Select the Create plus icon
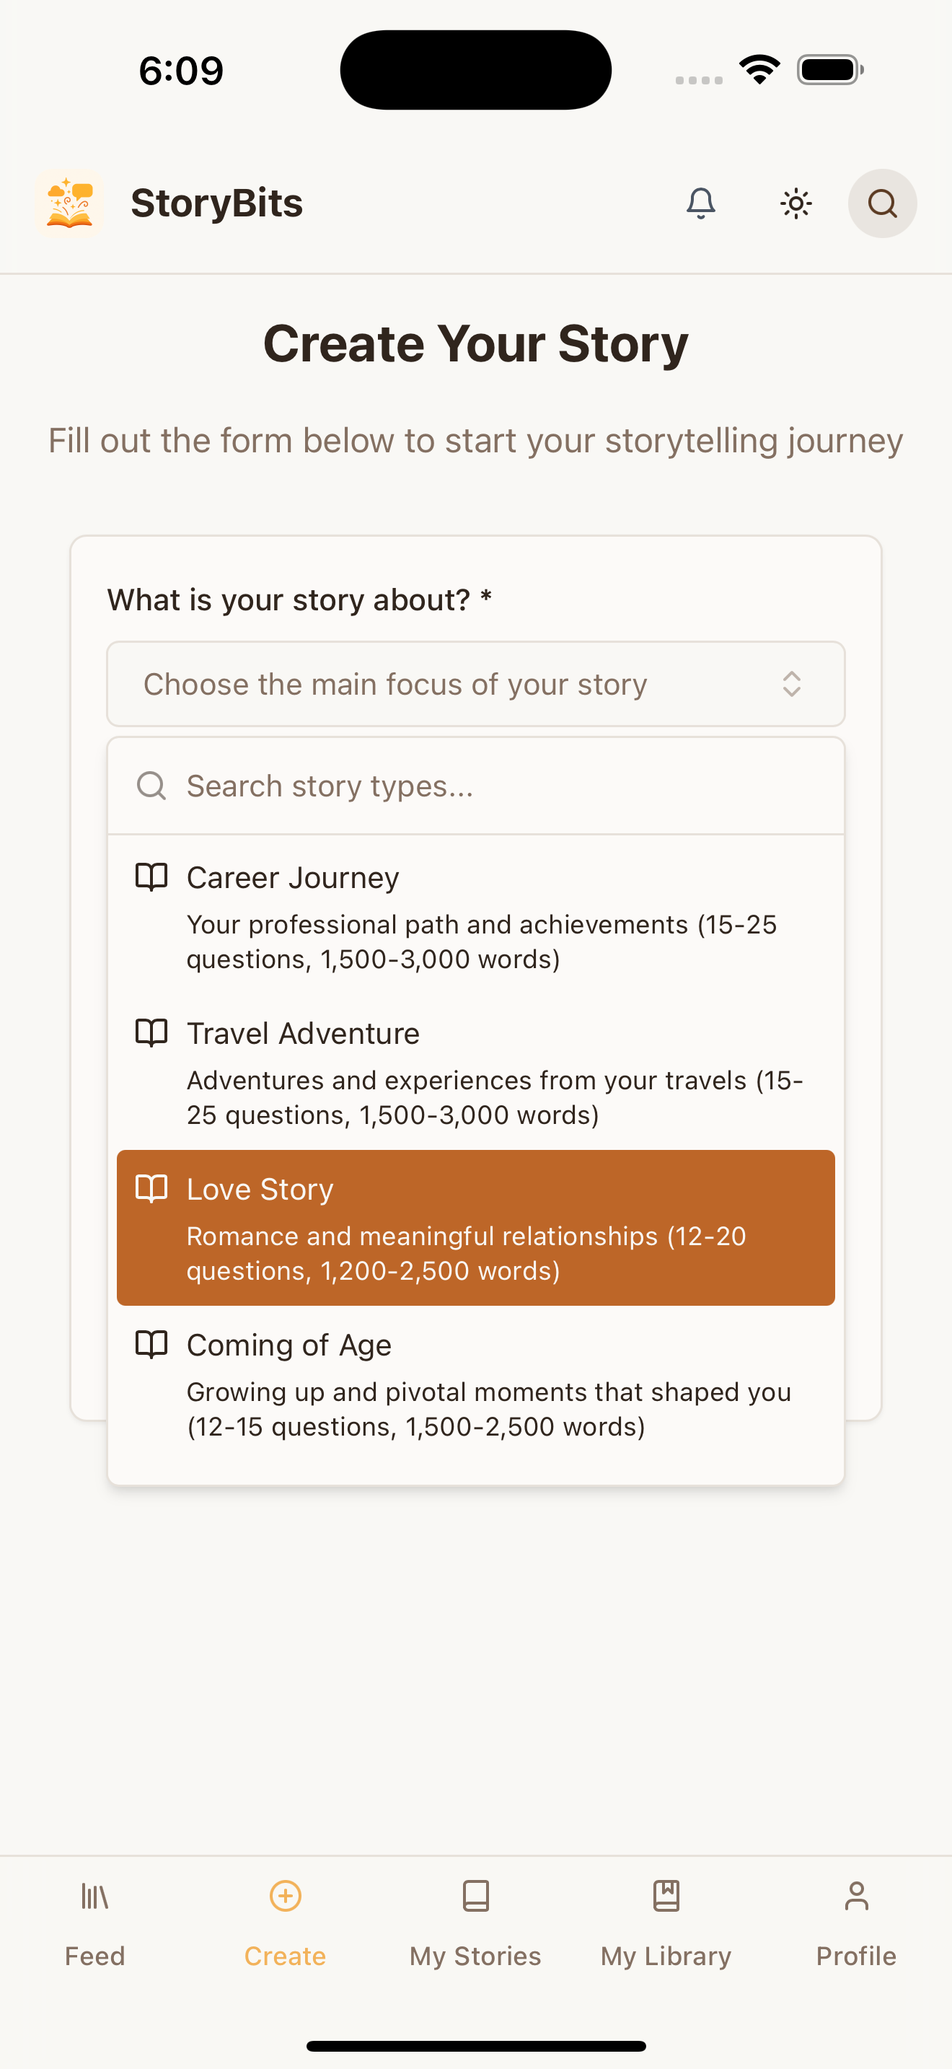952x2069 pixels. click(x=285, y=1897)
